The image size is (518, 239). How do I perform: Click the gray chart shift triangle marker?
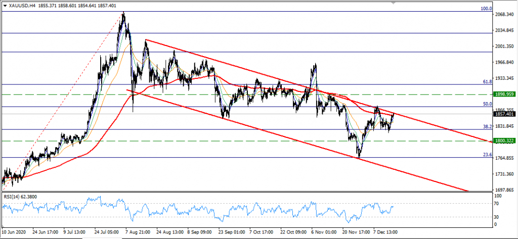[395, 3]
